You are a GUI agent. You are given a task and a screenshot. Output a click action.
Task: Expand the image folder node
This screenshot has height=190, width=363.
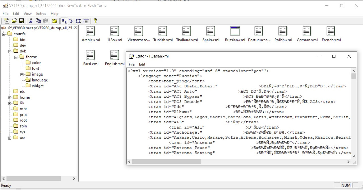pyautogui.click(x=22, y=74)
